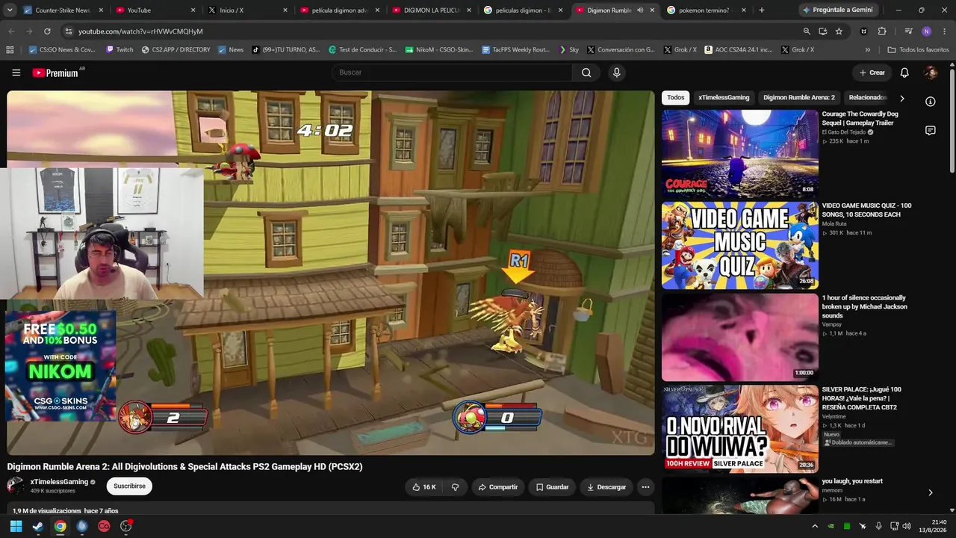Open the xTimelessGaming channel avatar

tap(16, 486)
